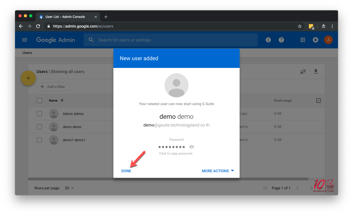Open the MORE ACTIONS dropdown

coord(218,171)
